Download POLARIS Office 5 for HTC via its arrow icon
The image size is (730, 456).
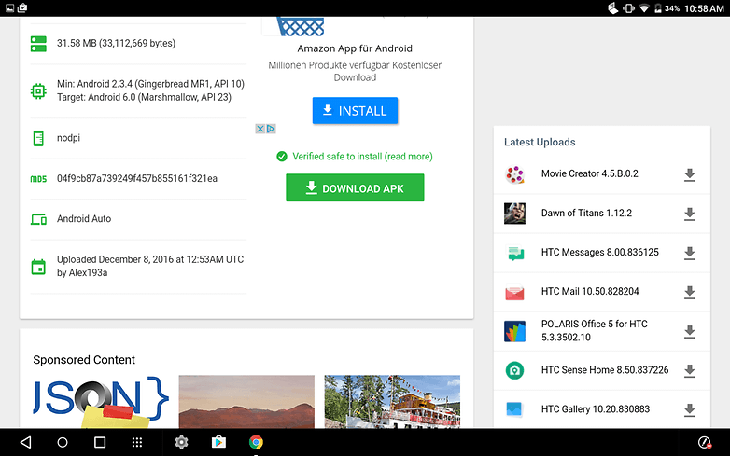pyautogui.click(x=690, y=331)
